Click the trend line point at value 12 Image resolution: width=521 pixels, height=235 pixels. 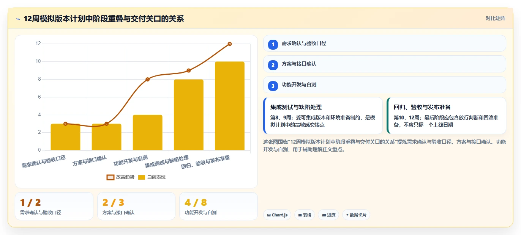[x=229, y=44]
